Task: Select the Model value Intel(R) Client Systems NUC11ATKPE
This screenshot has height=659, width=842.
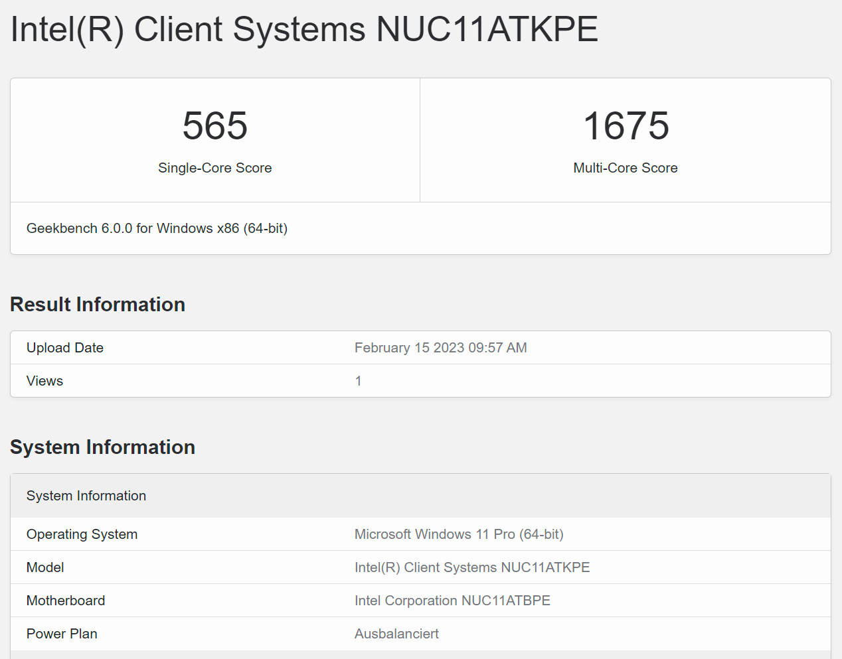Action: click(472, 567)
